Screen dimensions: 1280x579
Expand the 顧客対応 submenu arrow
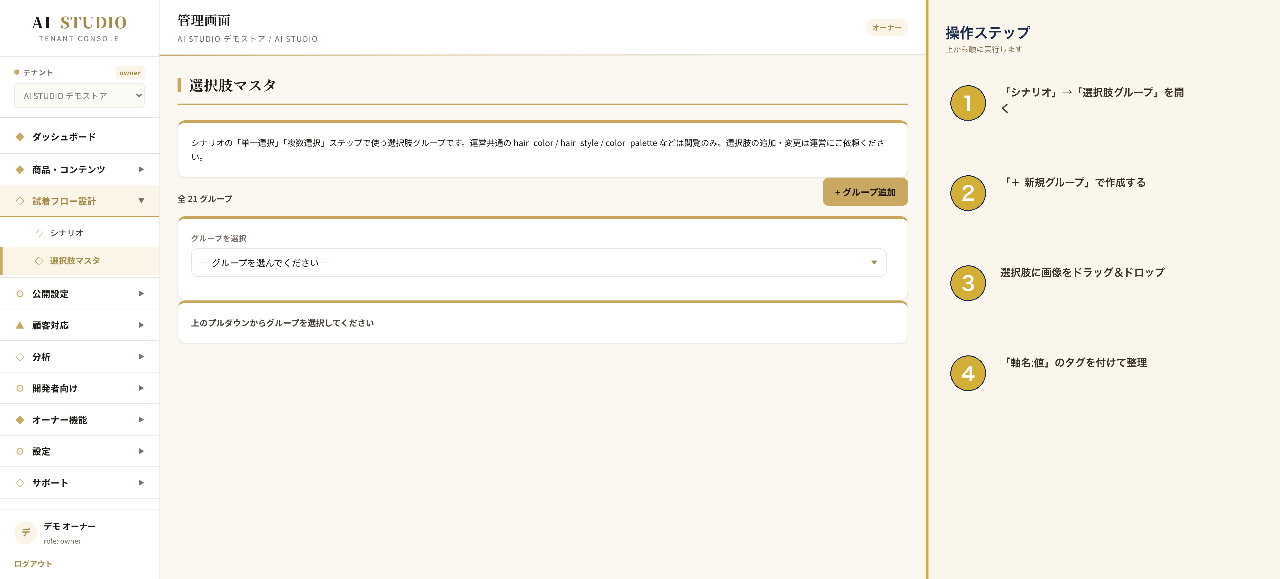pos(141,325)
